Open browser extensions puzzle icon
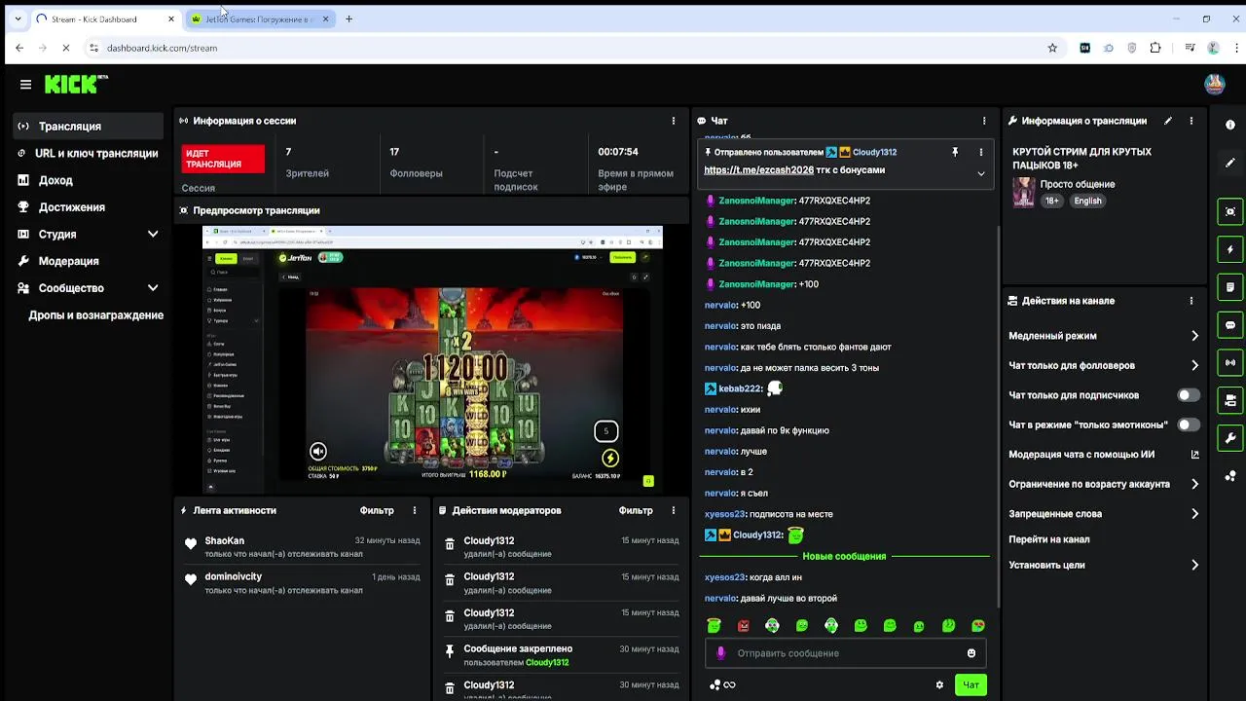Viewport: 1246px width, 701px height. pyautogui.click(x=1155, y=48)
